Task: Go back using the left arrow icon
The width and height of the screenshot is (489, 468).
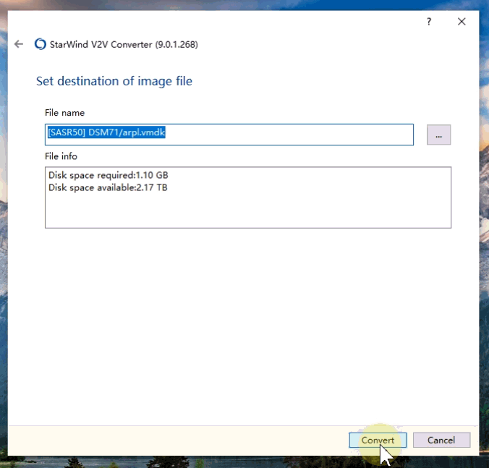Action: [x=19, y=44]
